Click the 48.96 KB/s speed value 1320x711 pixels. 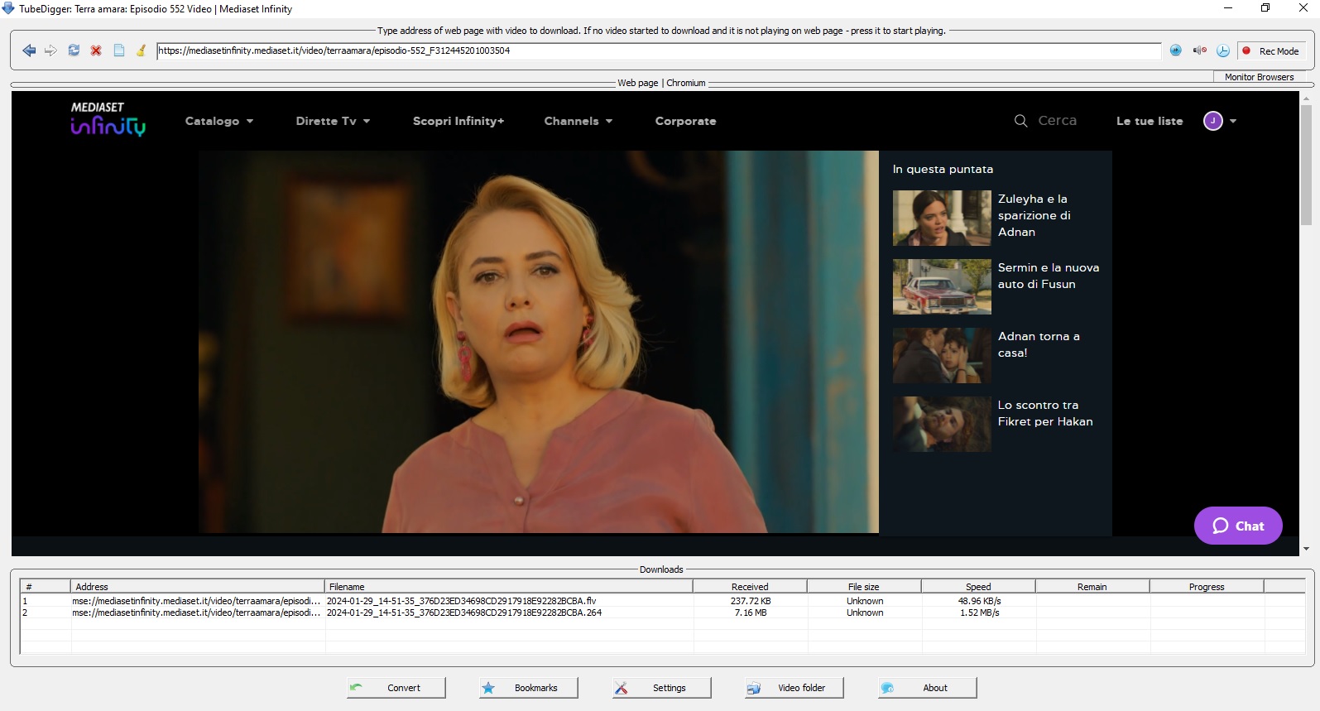coord(980,601)
